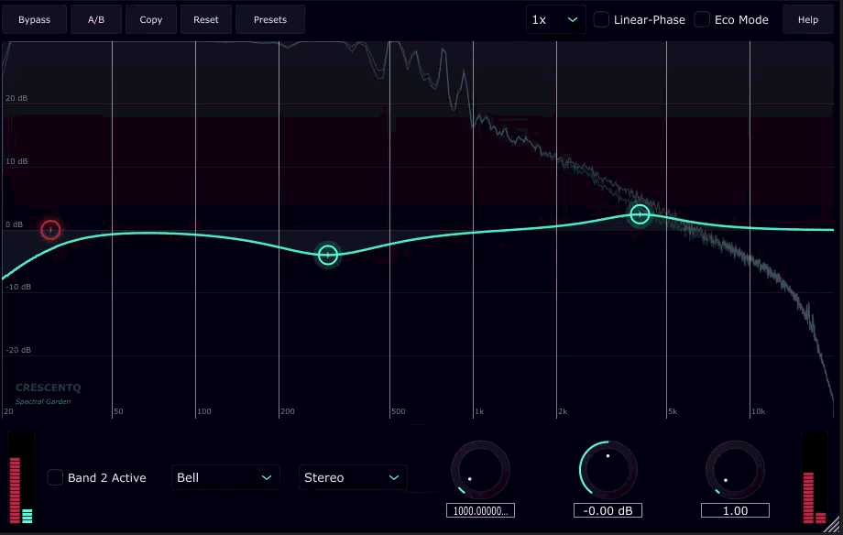Click the window resize grip
843x535 pixels.
[x=833, y=525]
